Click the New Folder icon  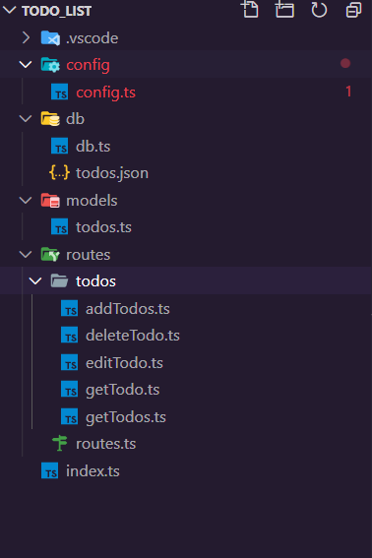coord(284,9)
